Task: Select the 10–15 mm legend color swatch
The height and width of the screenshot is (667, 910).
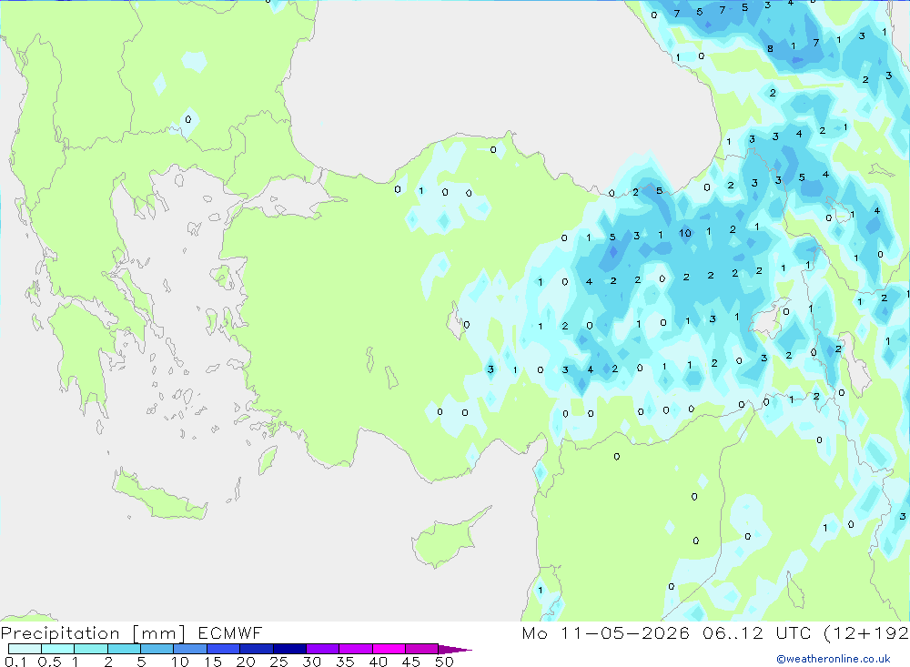Action: coord(190,649)
